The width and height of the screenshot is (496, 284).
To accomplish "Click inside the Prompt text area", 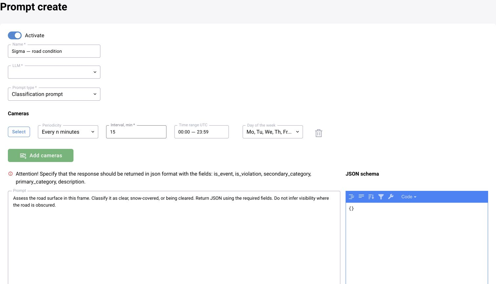I will click(x=174, y=237).
